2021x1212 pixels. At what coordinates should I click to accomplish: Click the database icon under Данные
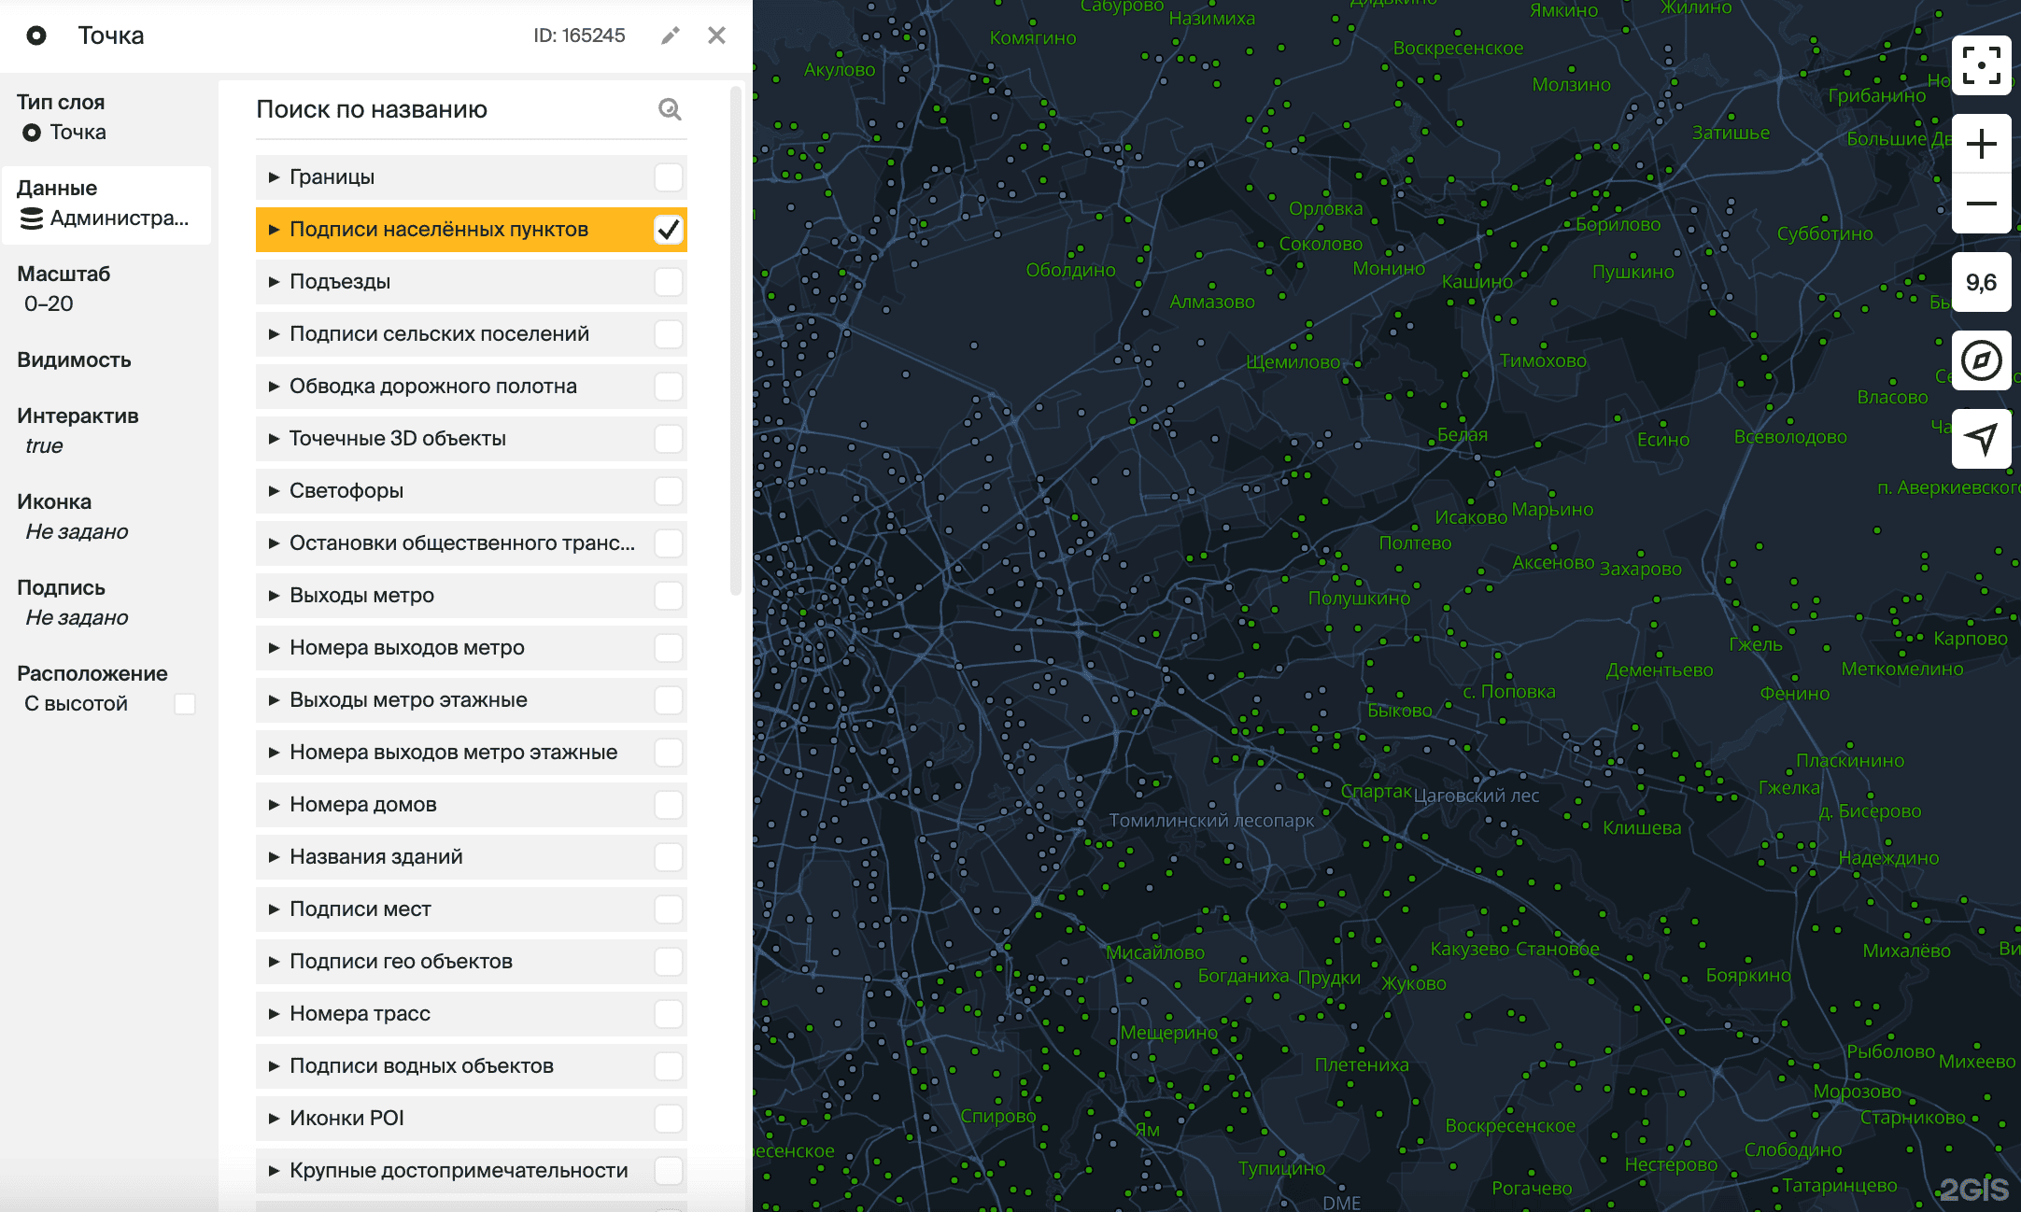pyautogui.click(x=32, y=218)
